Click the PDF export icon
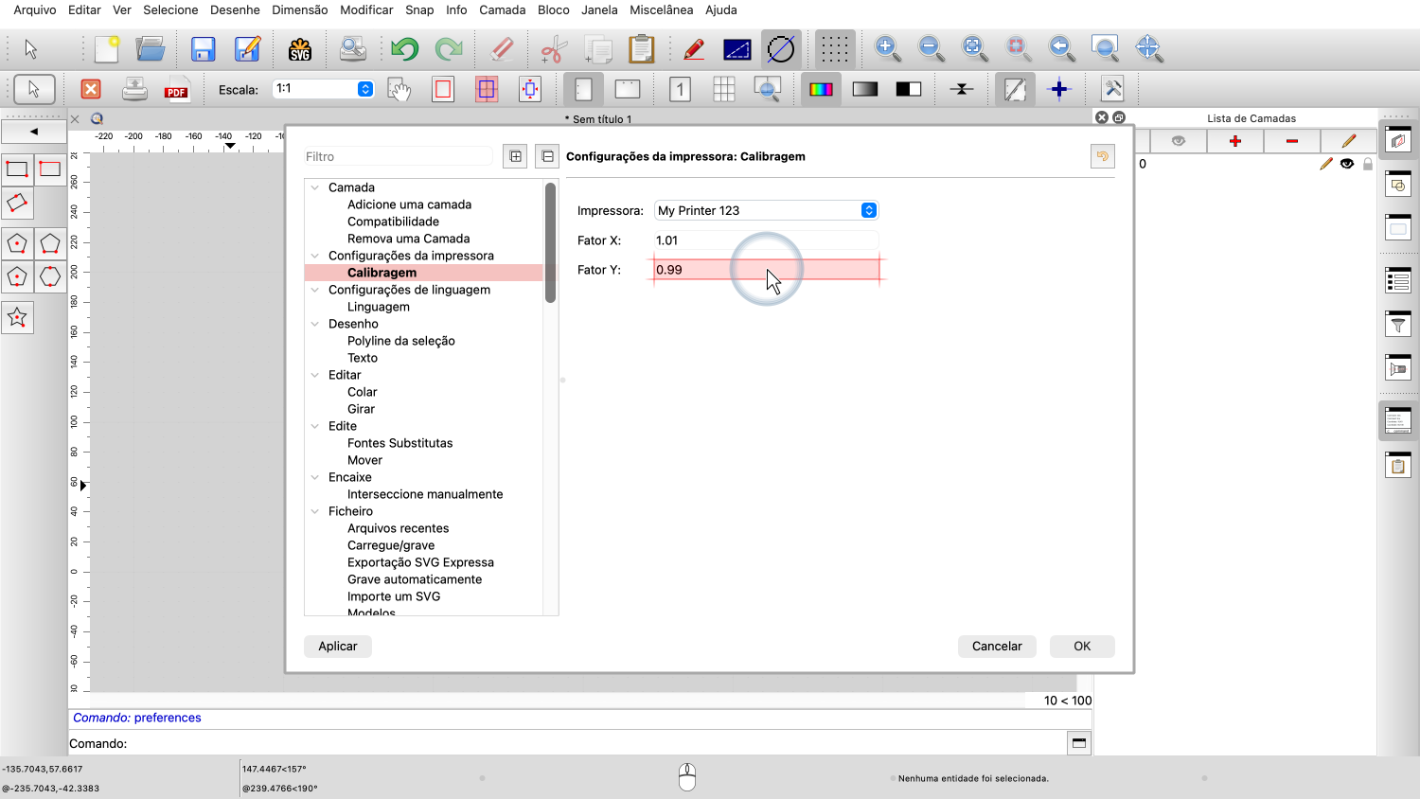This screenshot has height=799, width=1420. point(177,89)
